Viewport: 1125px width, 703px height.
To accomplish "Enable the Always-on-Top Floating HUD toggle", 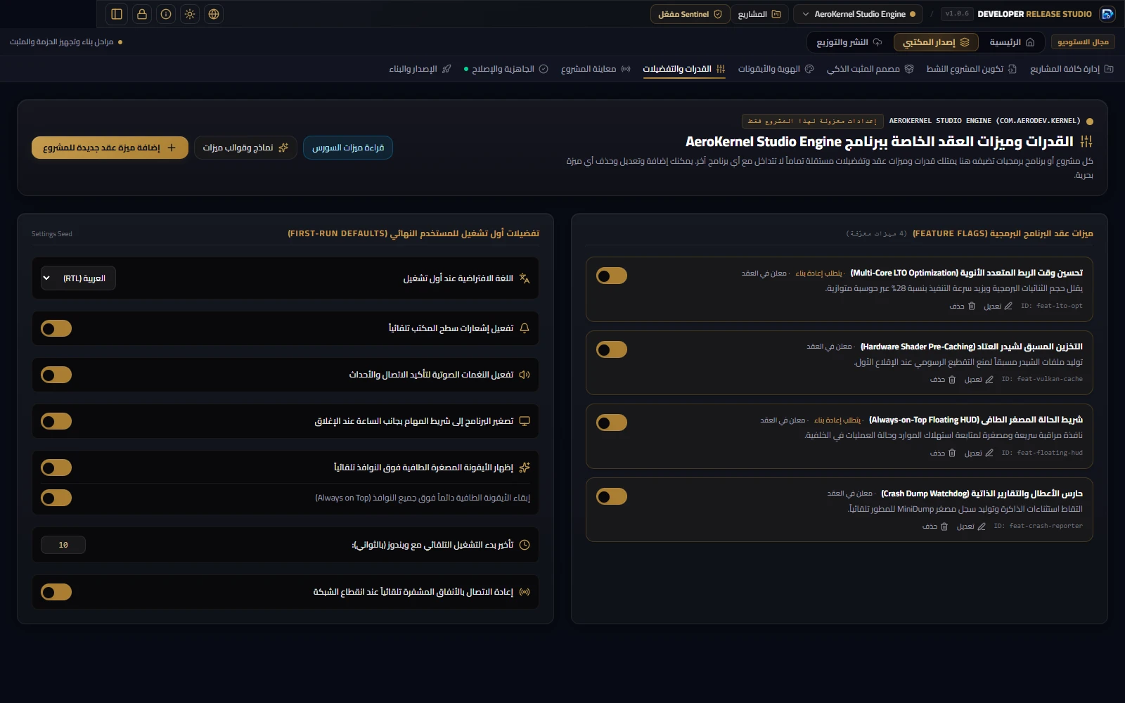I will coord(612,423).
